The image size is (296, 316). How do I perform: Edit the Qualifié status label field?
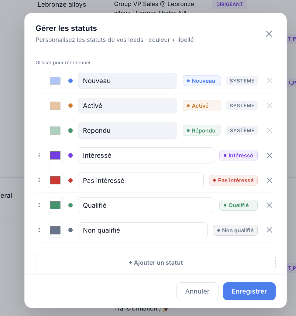coord(146,205)
